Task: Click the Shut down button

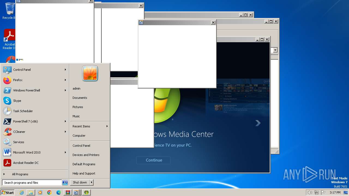Action: [x=80, y=182]
